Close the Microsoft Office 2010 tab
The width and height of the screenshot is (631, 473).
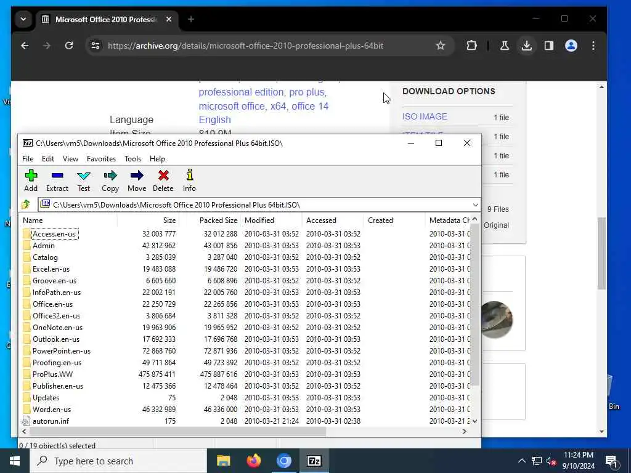coord(169,19)
